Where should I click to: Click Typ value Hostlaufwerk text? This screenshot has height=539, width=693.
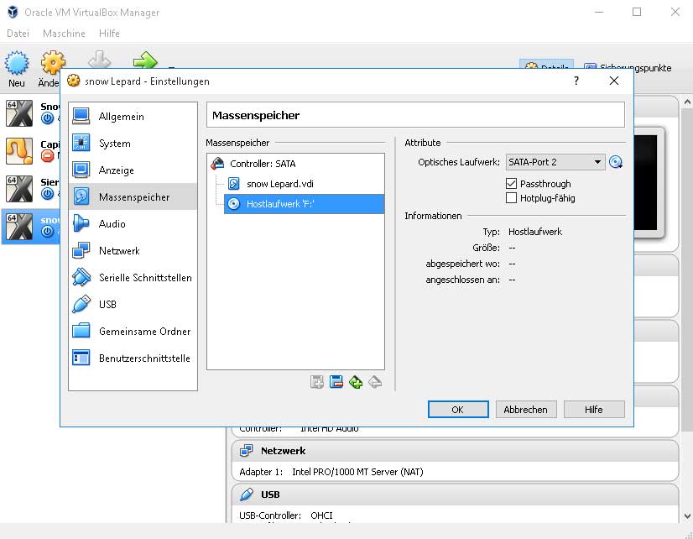click(x=534, y=232)
